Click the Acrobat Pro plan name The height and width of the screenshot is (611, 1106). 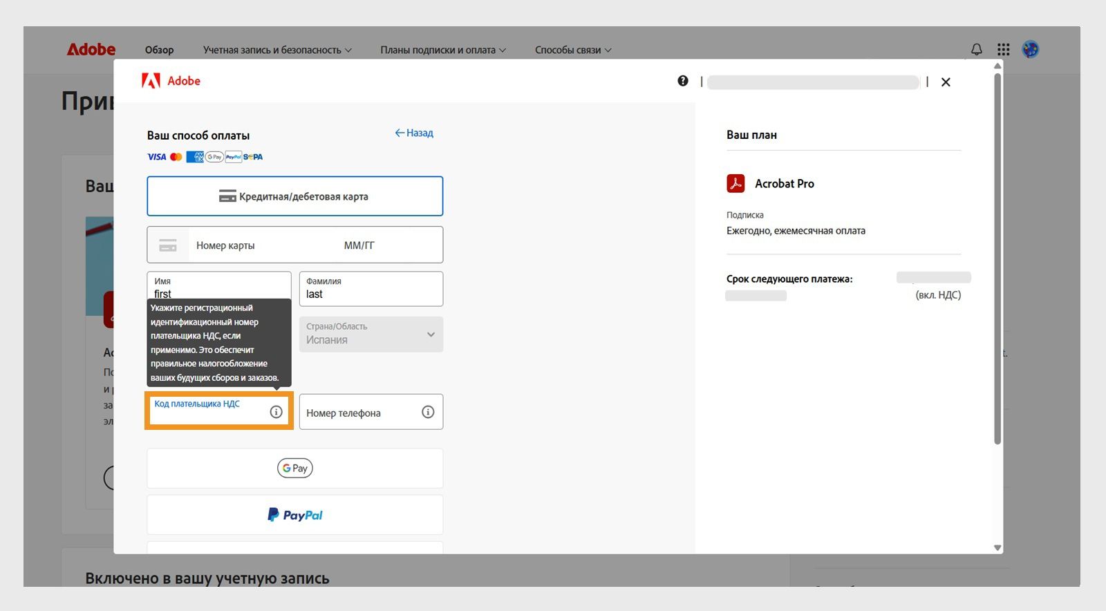pos(785,184)
